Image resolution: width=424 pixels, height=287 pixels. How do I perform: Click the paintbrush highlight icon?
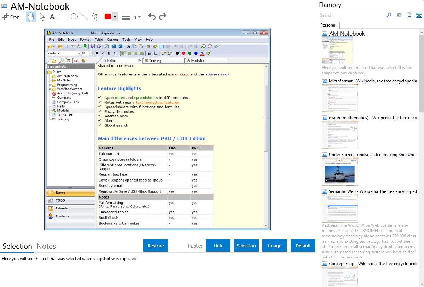coord(208,53)
